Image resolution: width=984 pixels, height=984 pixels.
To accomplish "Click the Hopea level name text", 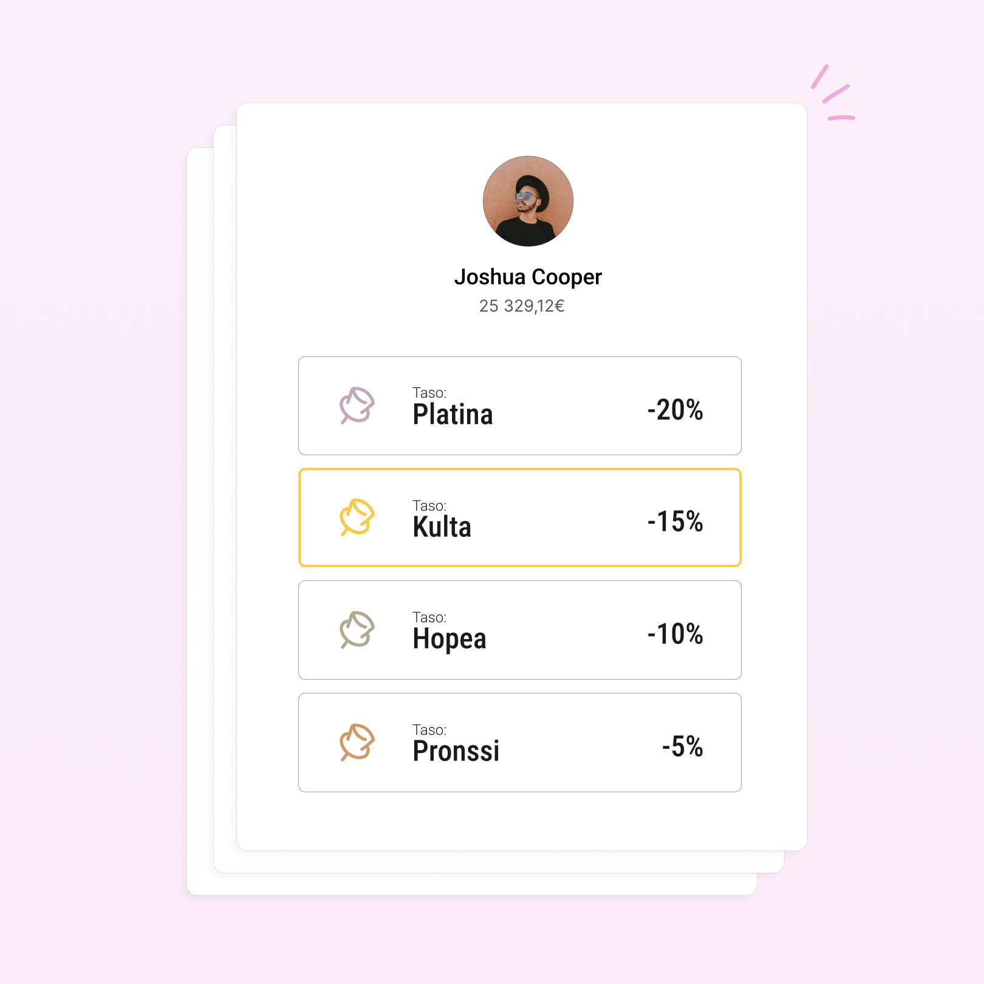I will point(449,640).
